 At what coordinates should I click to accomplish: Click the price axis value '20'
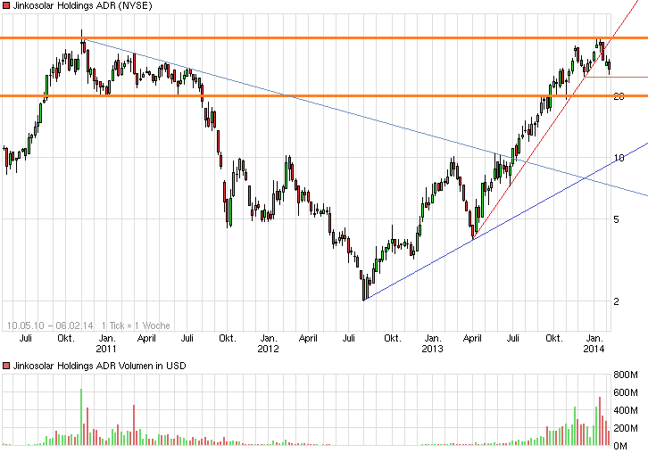pyautogui.click(x=619, y=96)
